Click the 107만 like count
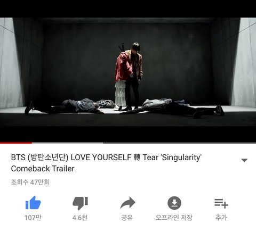The height and width of the screenshot is (232, 256). click(33, 218)
